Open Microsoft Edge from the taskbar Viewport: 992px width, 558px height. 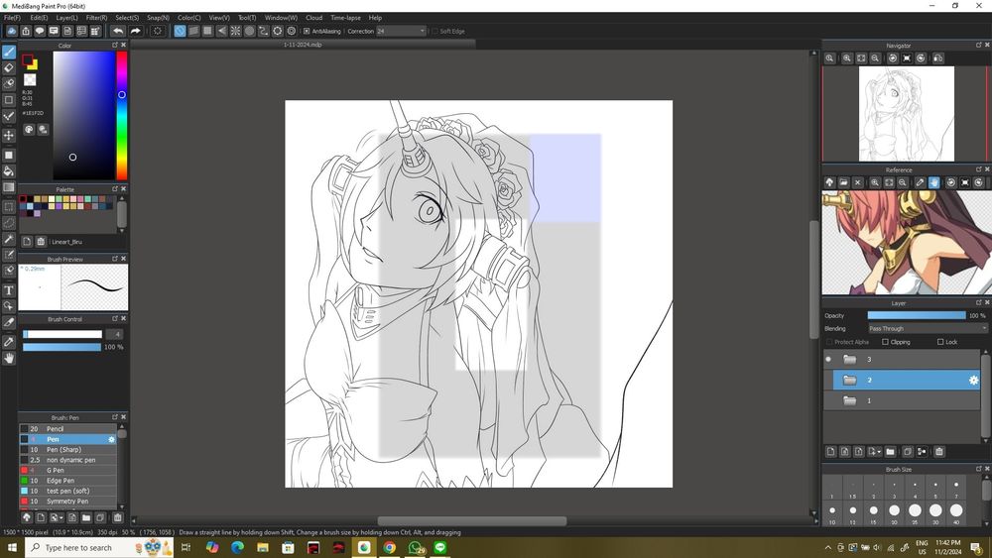click(x=237, y=547)
